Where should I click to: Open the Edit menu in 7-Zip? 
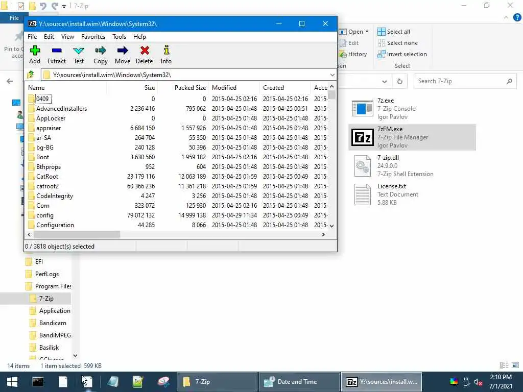pyautogui.click(x=49, y=37)
